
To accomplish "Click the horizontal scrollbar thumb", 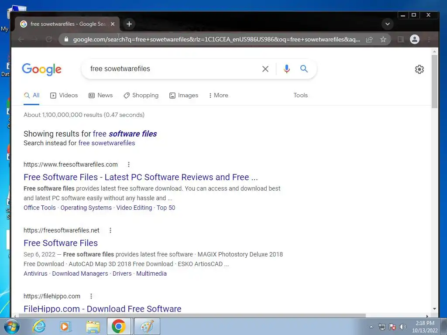I will point(192,316).
